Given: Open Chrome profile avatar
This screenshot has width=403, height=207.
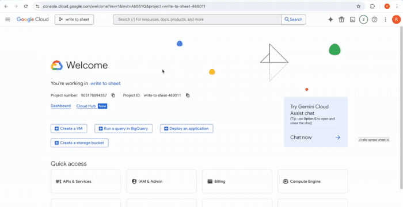Looking at the screenshot, I should click(x=387, y=6).
